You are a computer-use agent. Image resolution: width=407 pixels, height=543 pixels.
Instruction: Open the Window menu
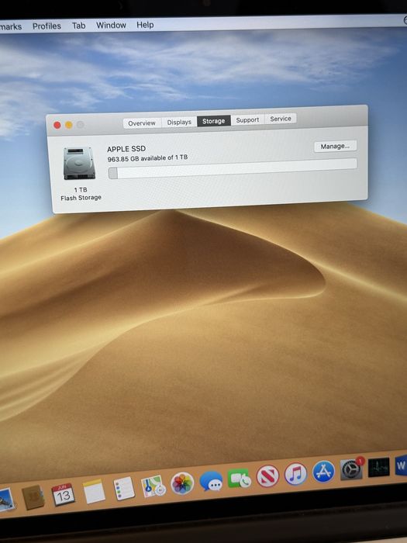click(111, 26)
